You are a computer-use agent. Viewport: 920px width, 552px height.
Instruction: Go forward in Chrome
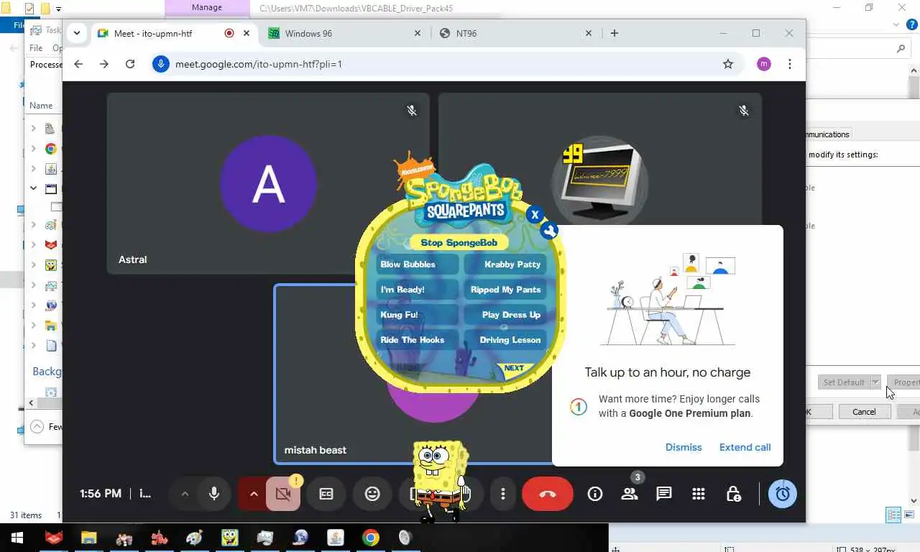click(x=104, y=64)
